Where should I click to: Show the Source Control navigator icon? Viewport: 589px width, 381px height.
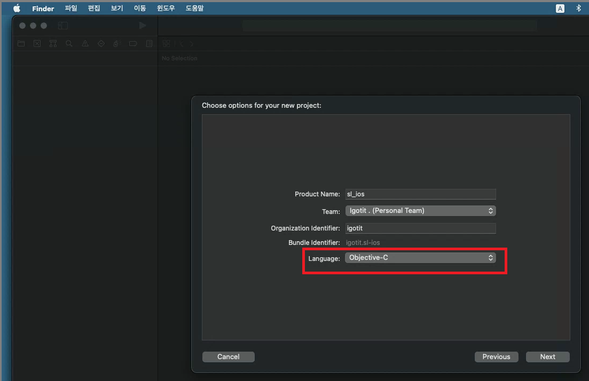[37, 44]
